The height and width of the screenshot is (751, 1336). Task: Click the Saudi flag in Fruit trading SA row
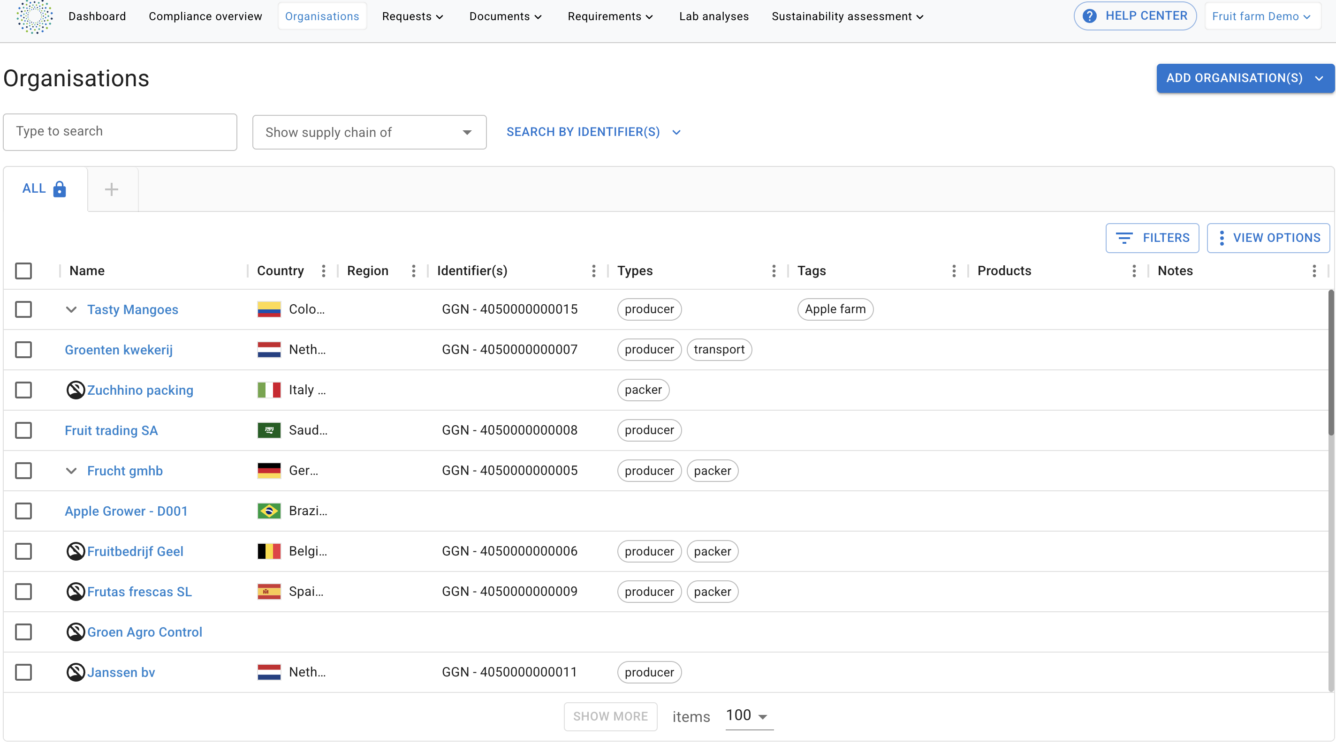tap(269, 430)
